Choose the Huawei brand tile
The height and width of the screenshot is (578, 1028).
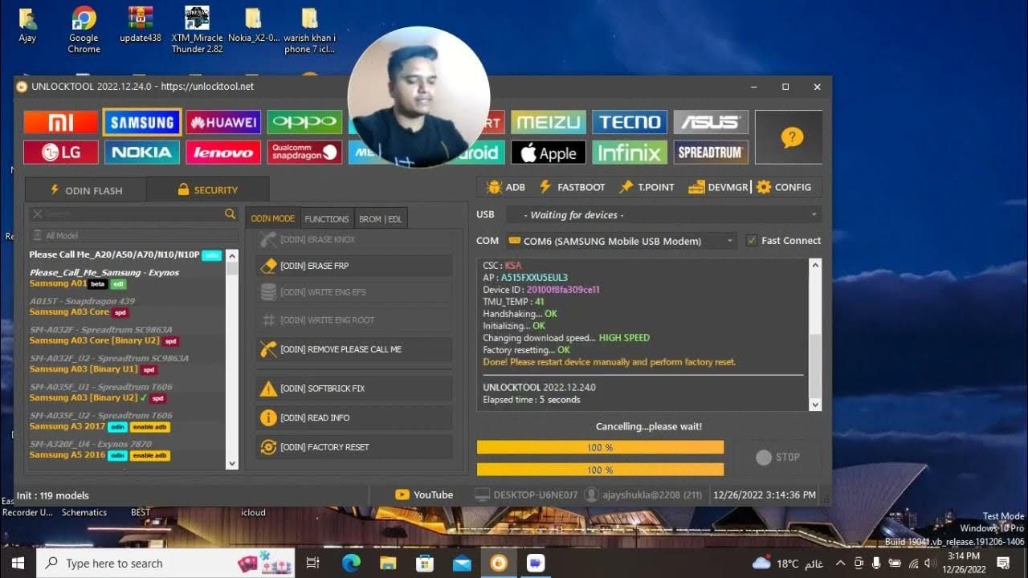[x=223, y=122]
